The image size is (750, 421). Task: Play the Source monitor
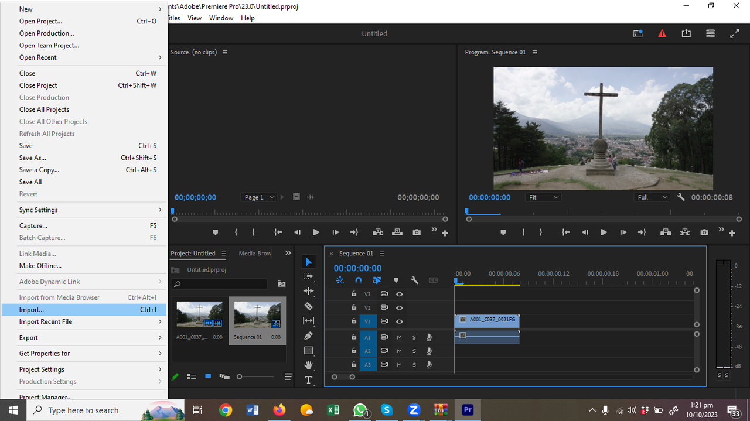[316, 232]
